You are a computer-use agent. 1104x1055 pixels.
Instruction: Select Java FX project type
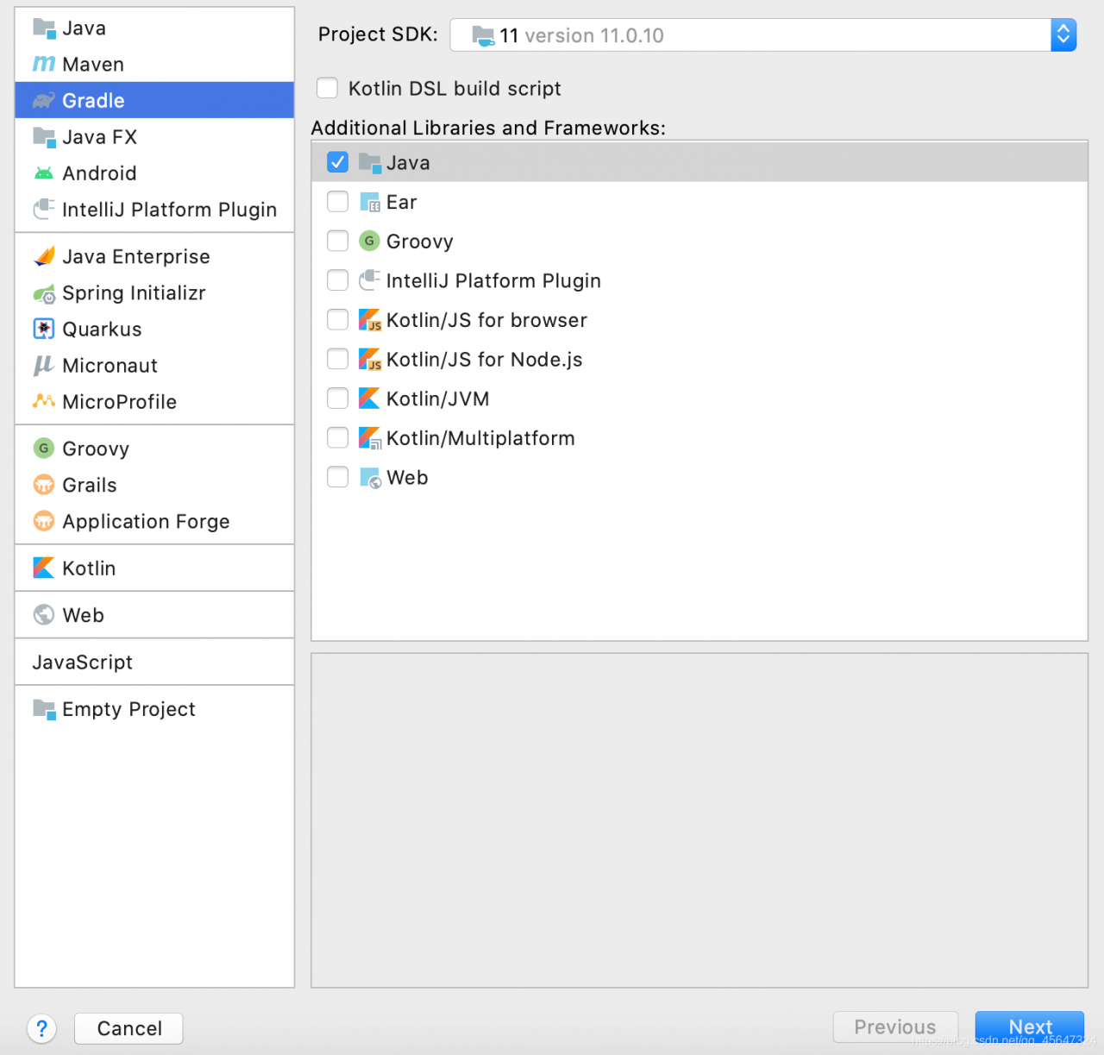click(154, 137)
